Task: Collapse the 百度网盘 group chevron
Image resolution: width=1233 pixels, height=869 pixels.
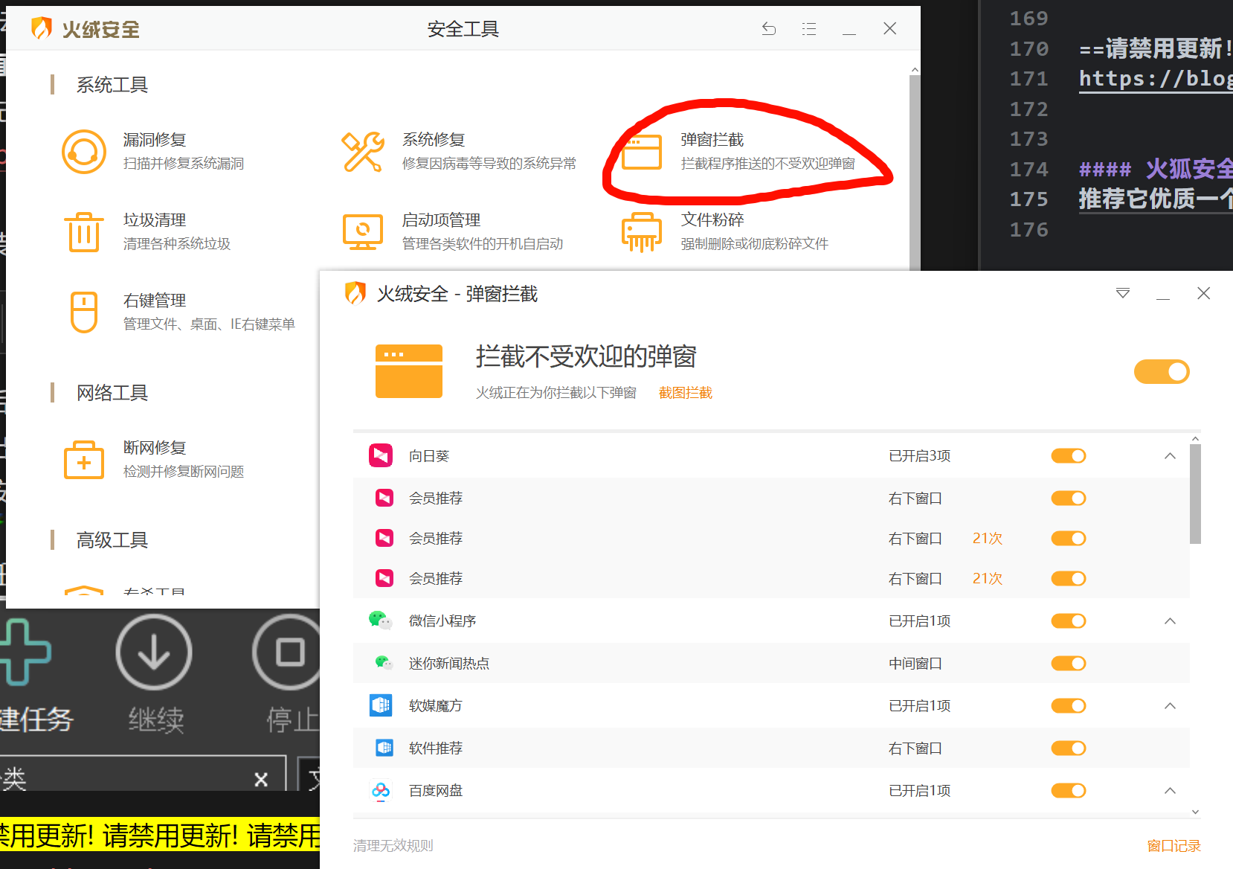Action: pyautogui.click(x=1170, y=790)
